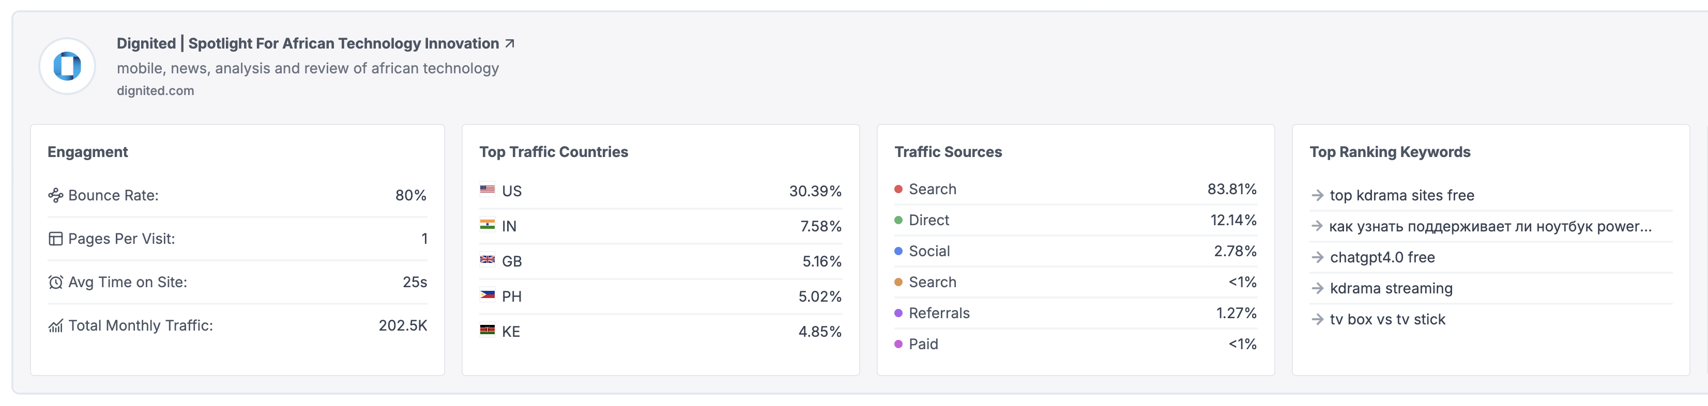Click the Bounce Rate icon
The image size is (1708, 406).
coord(56,195)
